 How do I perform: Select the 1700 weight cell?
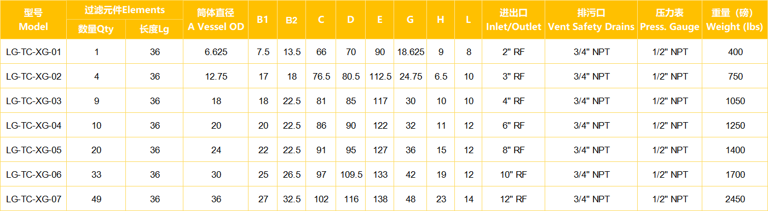pyautogui.click(x=734, y=174)
